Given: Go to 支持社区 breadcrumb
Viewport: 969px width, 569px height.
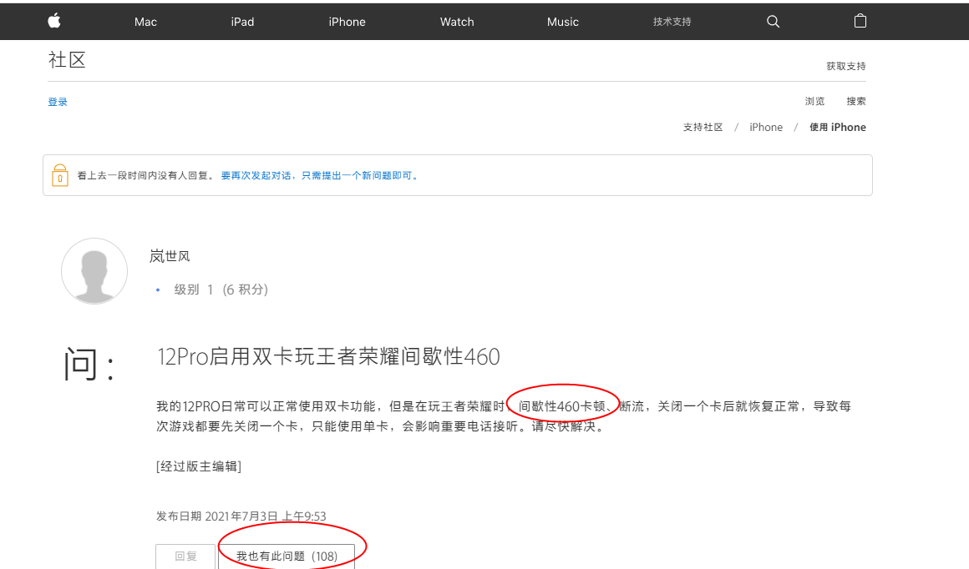Looking at the screenshot, I should tap(703, 128).
